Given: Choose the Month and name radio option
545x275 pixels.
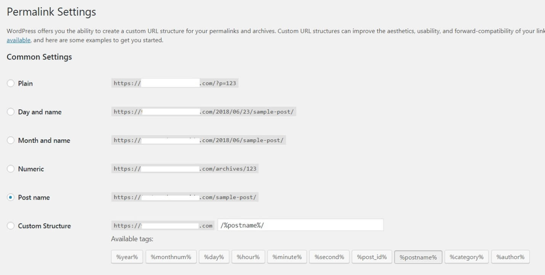Looking at the screenshot, I should click(x=11, y=140).
